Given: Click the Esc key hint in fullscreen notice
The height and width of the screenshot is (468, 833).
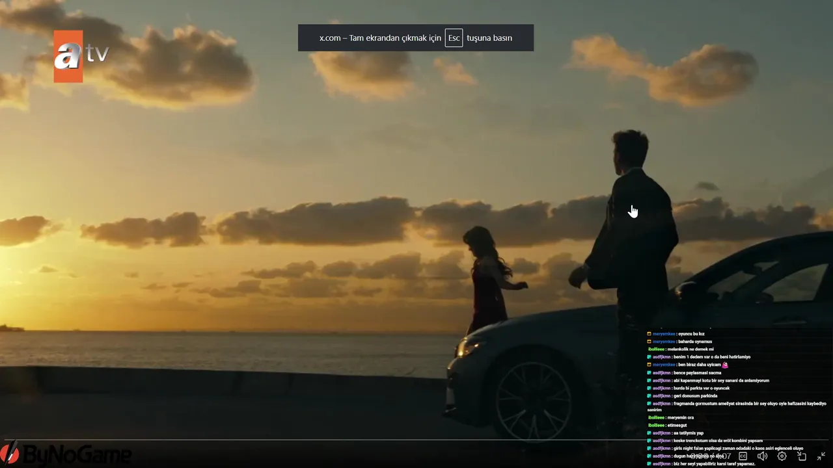Looking at the screenshot, I should (454, 38).
